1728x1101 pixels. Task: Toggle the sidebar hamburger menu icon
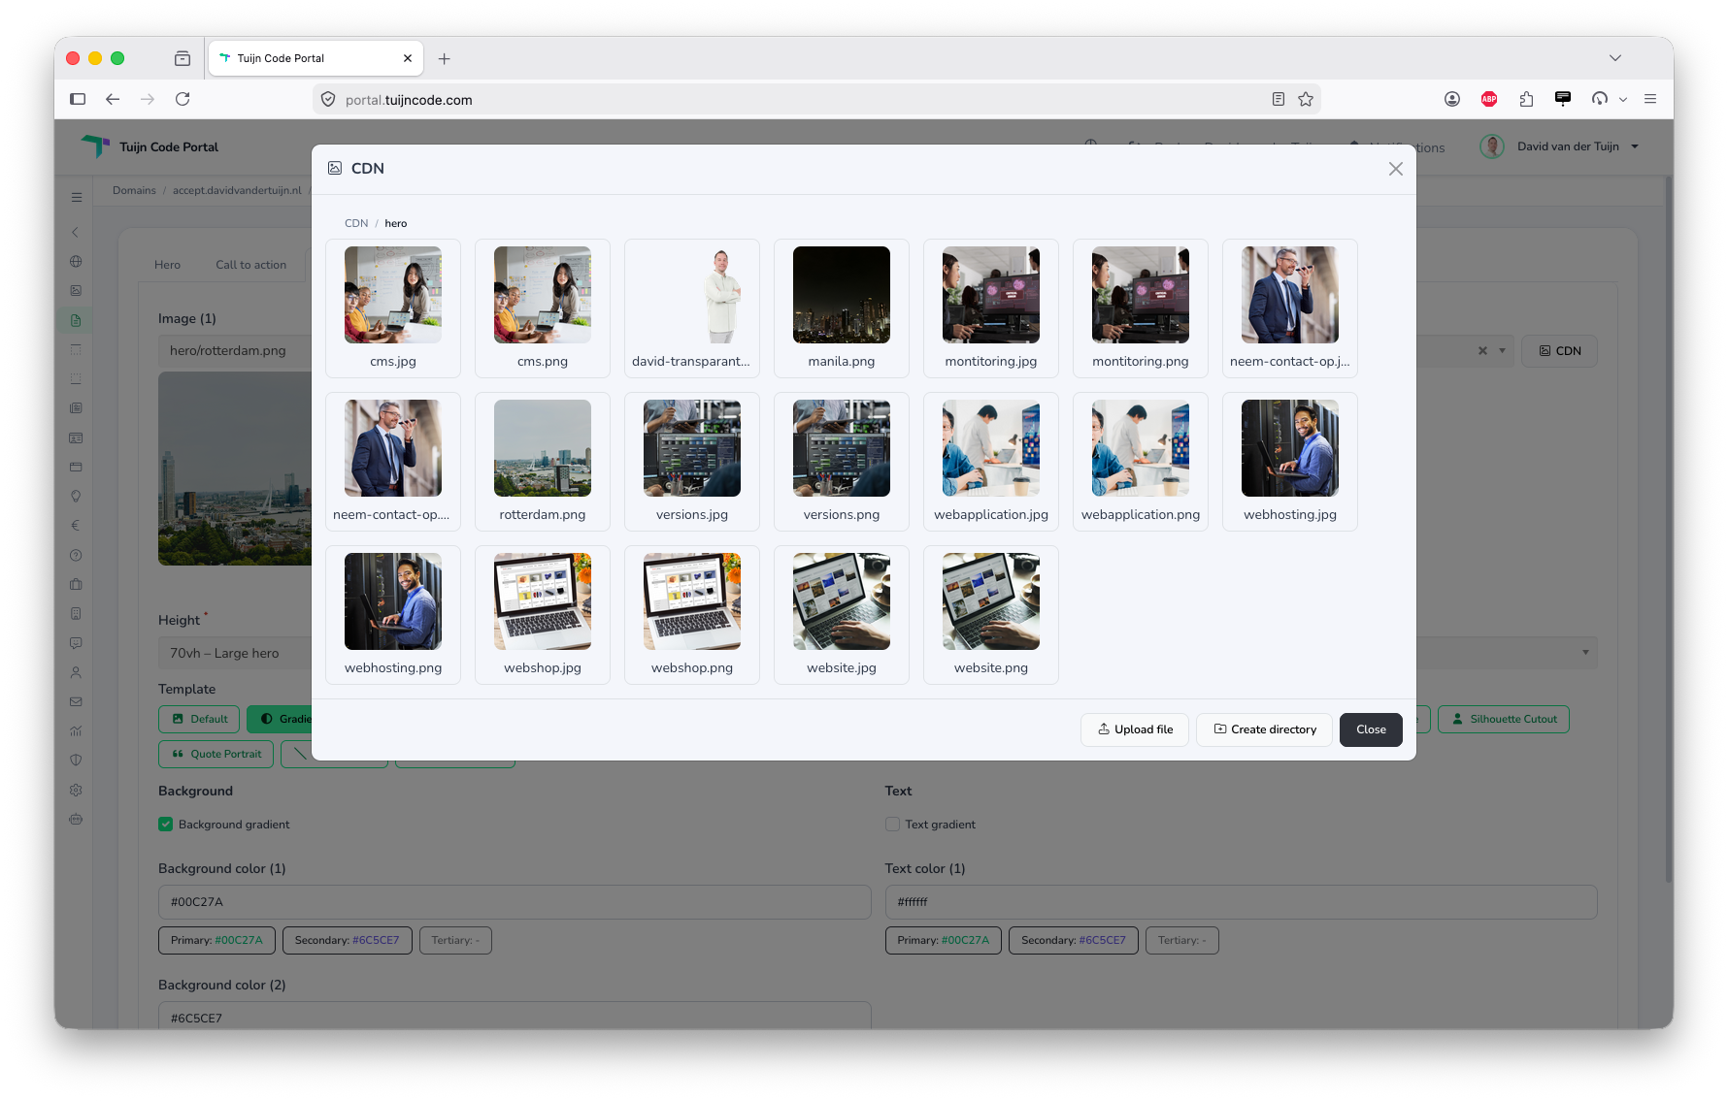tap(77, 197)
